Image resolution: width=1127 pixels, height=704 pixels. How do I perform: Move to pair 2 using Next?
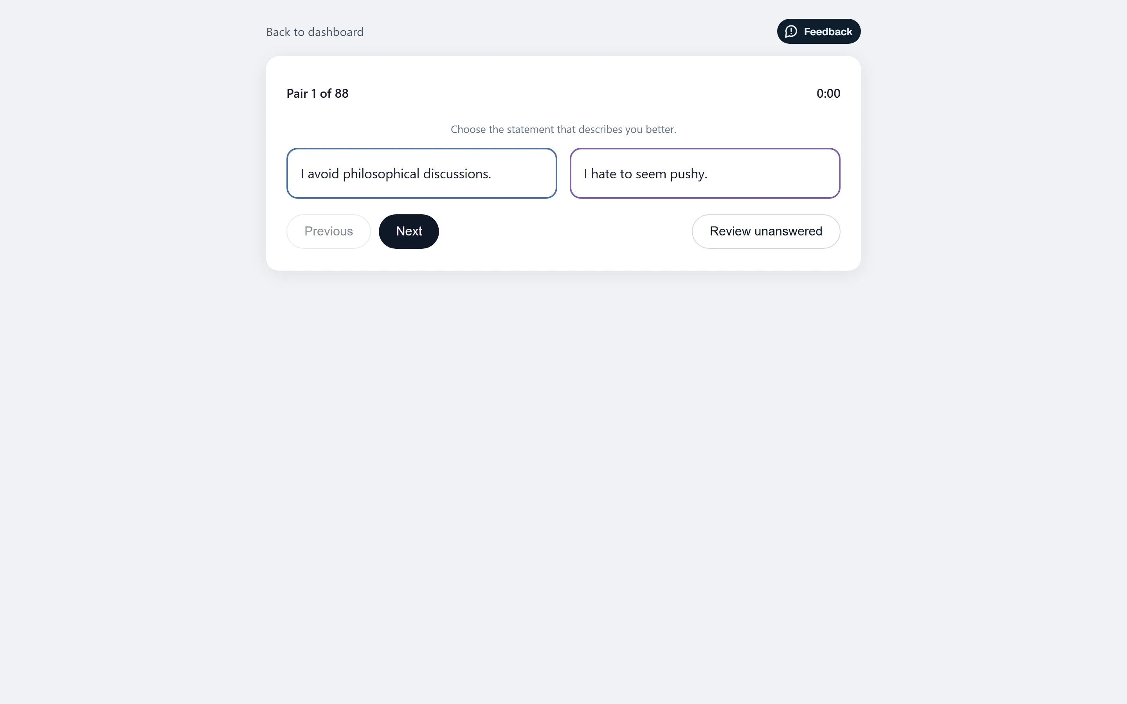pyautogui.click(x=409, y=232)
